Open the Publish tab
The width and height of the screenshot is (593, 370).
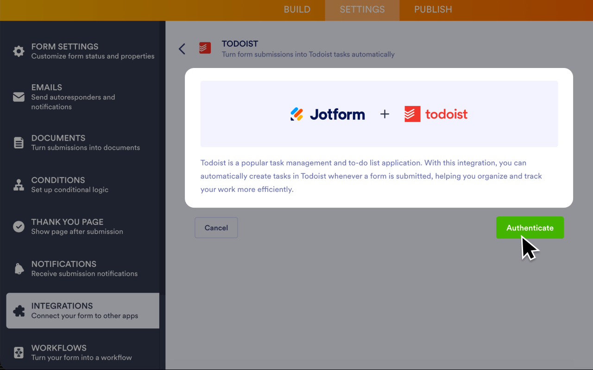click(433, 9)
